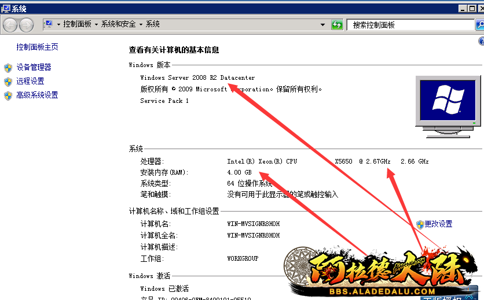Open the 更改设置 link

click(x=438, y=224)
